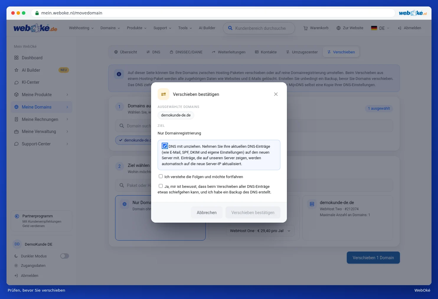This screenshot has height=299, width=438.
Task: Check 'Ich verstehe die Folgen' checkbox
Action: click(x=161, y=176)
